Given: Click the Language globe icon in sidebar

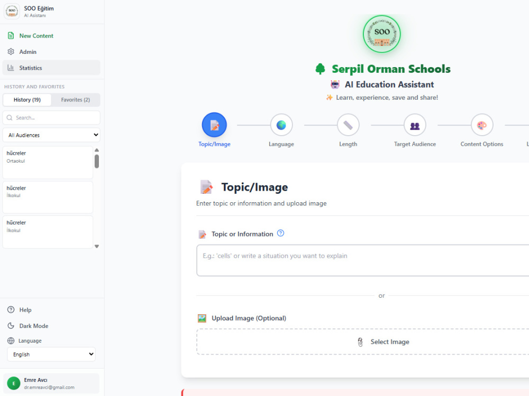Looking at the screenshot, I should [11, 341].
